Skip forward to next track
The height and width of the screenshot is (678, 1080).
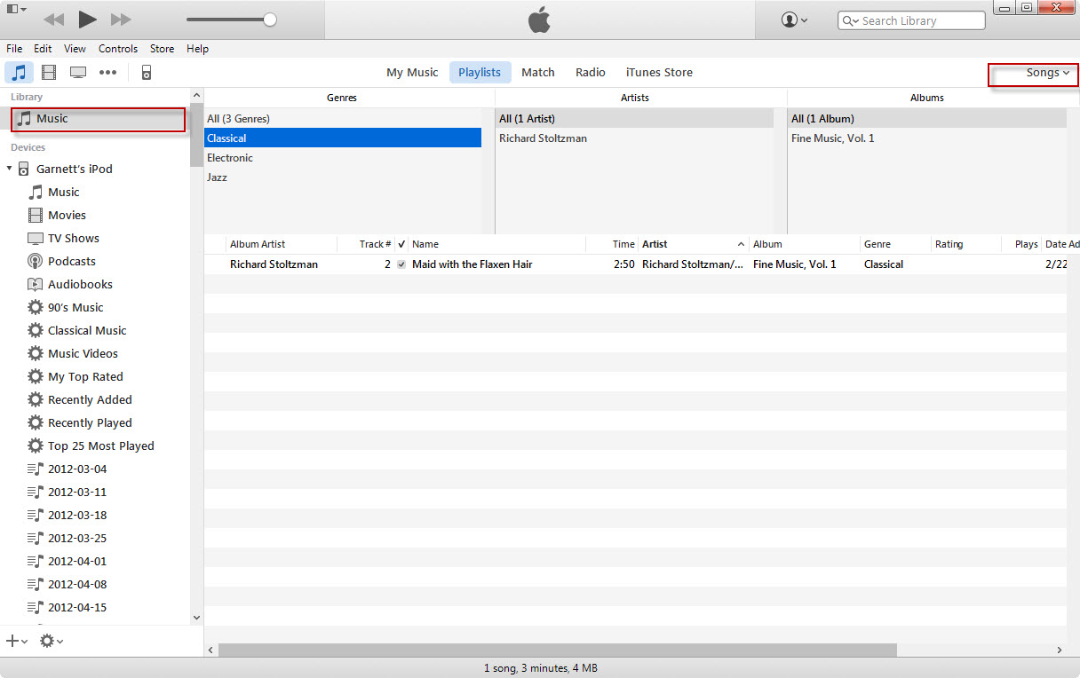pyautogui.click(x=121, y=19)
